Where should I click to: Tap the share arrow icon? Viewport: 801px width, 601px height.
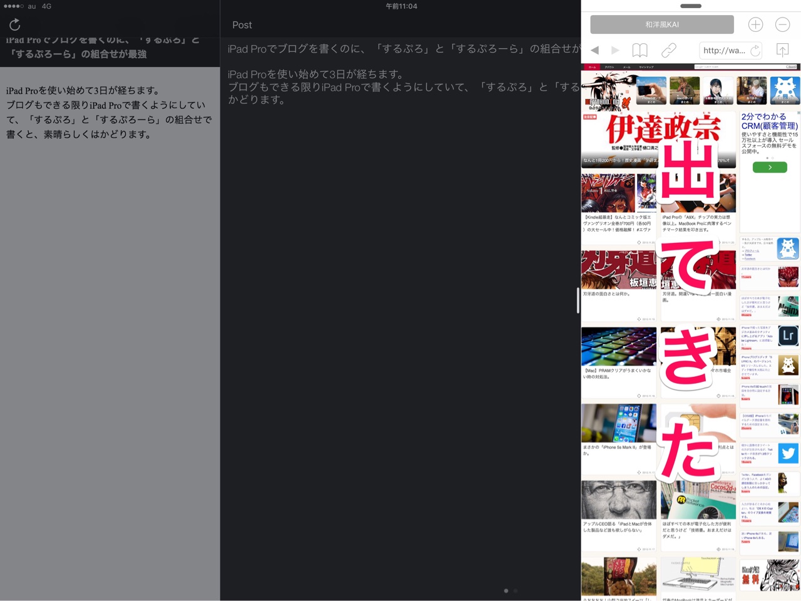click(782, 50)
